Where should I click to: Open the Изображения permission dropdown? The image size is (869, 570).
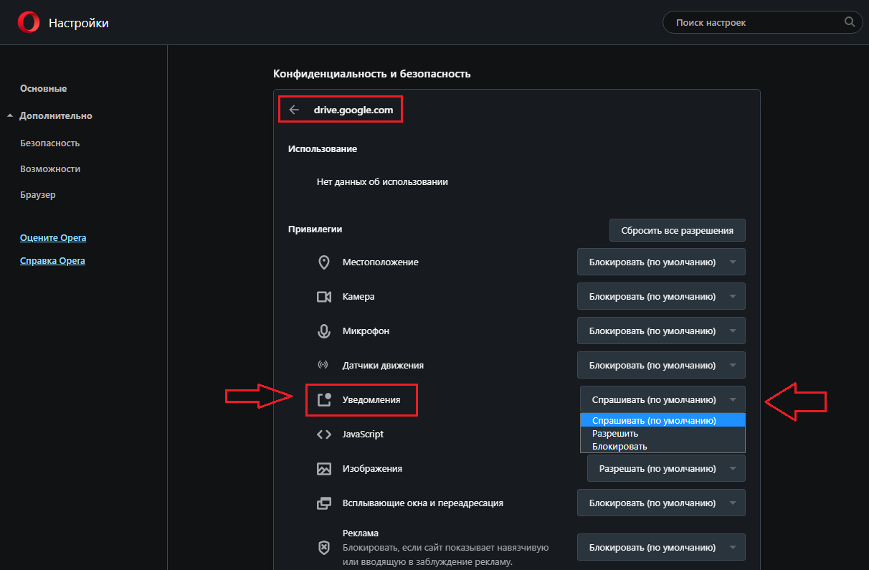coord(666,468)
